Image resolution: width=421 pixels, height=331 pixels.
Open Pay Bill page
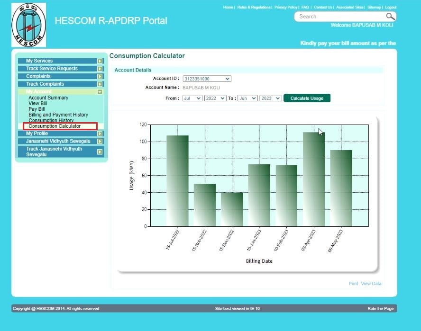coord(37,109)
